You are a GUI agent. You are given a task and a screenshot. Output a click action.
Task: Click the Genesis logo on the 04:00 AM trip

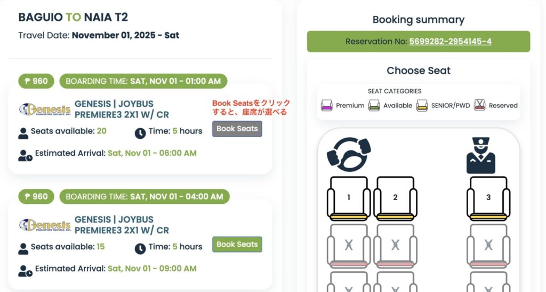coord(45,225)
